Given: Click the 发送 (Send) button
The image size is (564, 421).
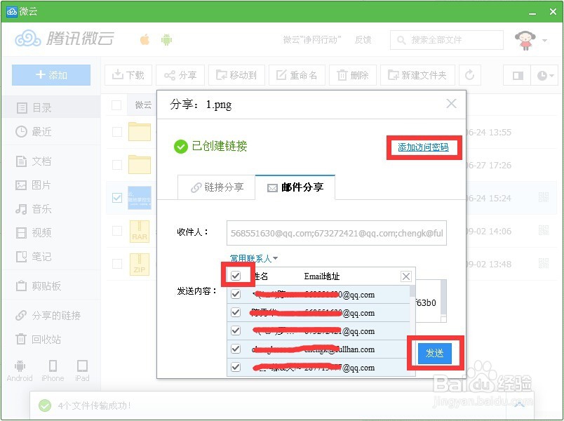Looking at the screenshot, I should [435, 354].
